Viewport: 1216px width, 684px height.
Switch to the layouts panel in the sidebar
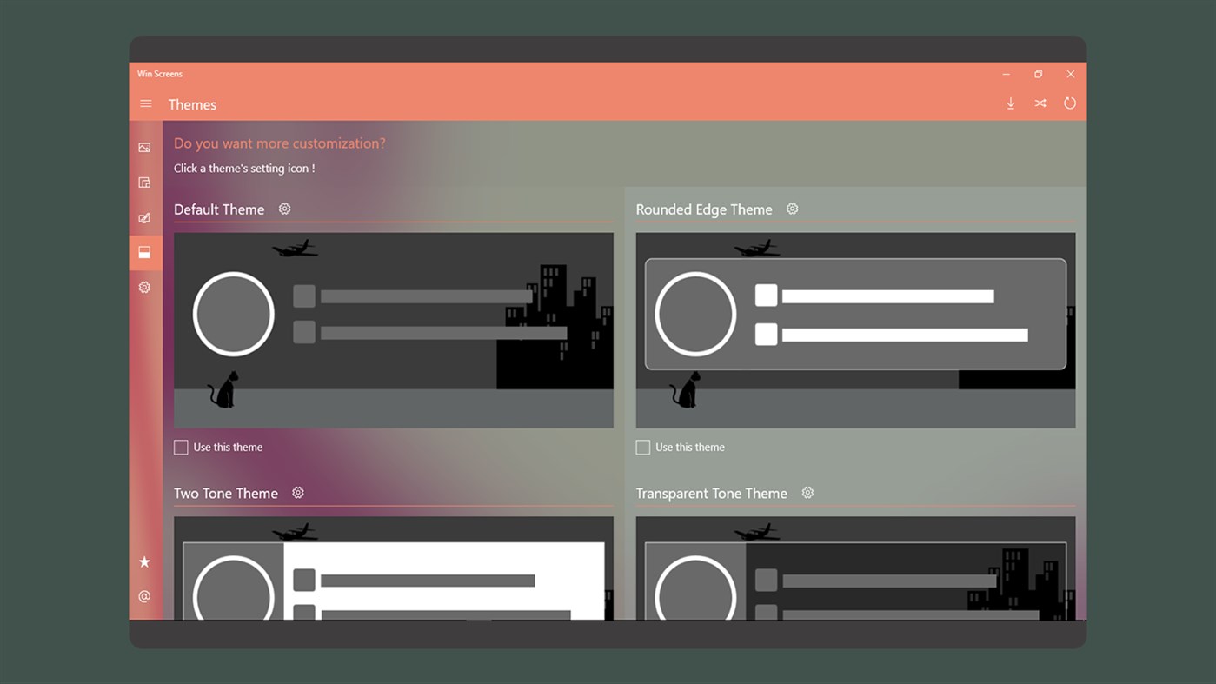click(144, 182)
